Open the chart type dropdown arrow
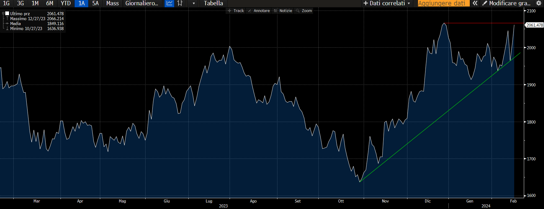 coord(194,3)
